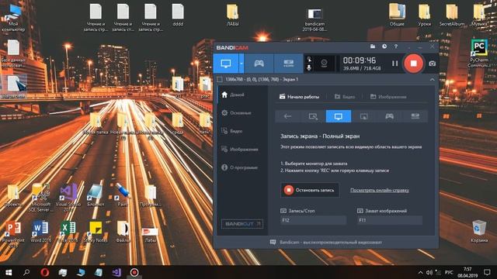Toggle the Запись/Стоп hotkey checkbox

click(x=283, y=211)
